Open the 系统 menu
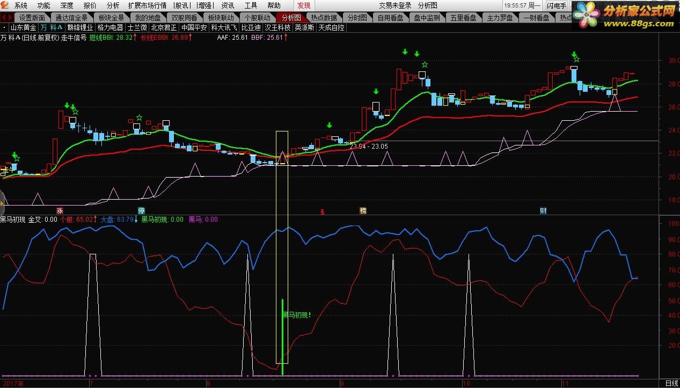Image resolution: width=680 pixels, height=388 pixels. [21, 5]
